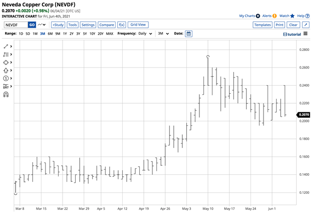Open the chart tutorial
Viewport: 315px width, 215px height.
(292, 34)
